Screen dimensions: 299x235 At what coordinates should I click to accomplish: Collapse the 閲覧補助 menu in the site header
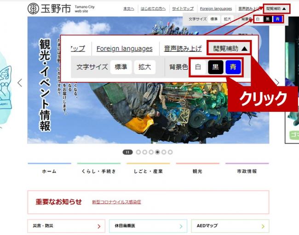tap(276, 9)
